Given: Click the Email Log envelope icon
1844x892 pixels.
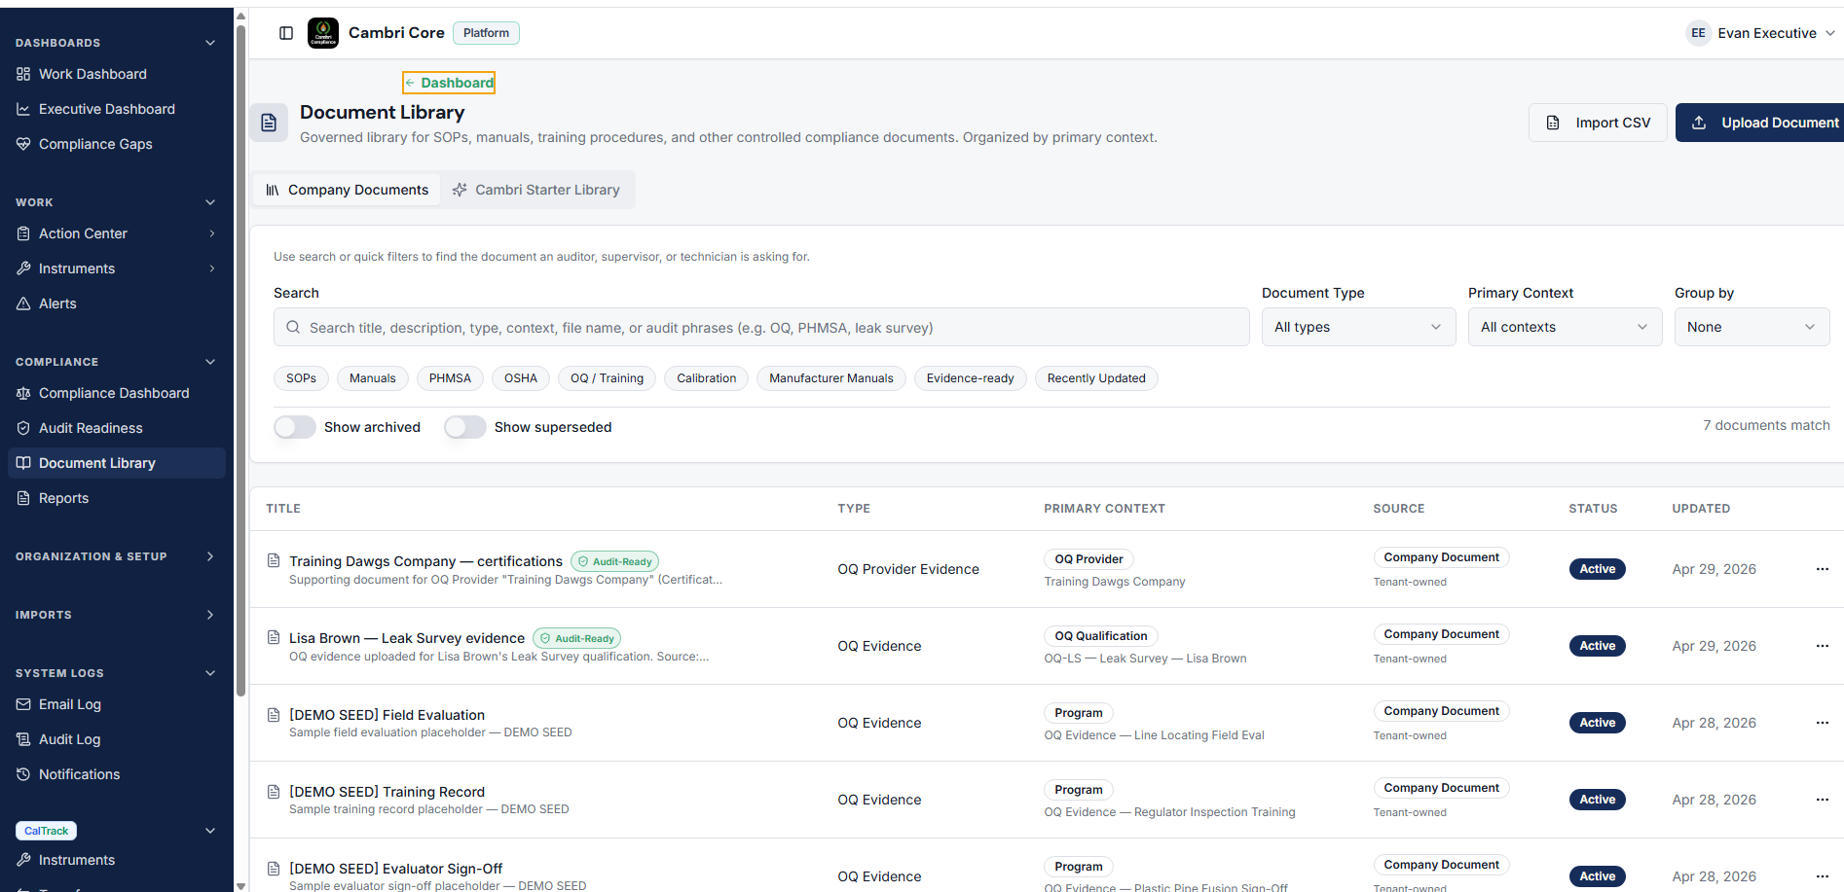Looking at the screenshot, I should pos(23,704).
